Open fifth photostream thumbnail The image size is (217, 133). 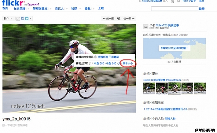(200, 88)
